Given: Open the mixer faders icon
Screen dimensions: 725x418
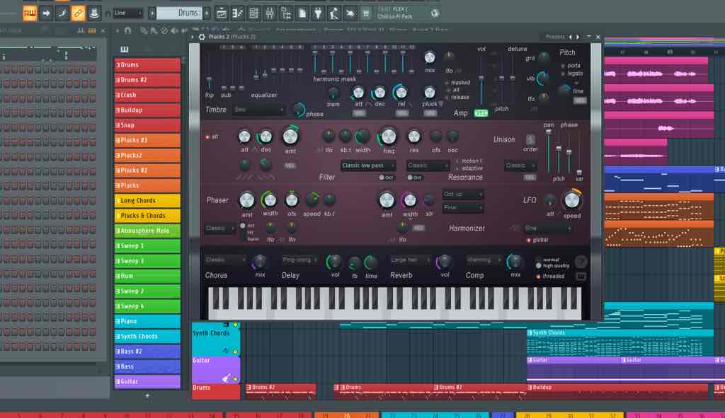Looking at the screenshot, I should 270,13.
